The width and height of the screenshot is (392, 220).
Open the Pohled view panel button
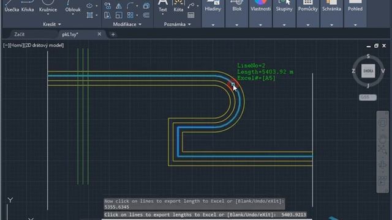tap(355, 6)
